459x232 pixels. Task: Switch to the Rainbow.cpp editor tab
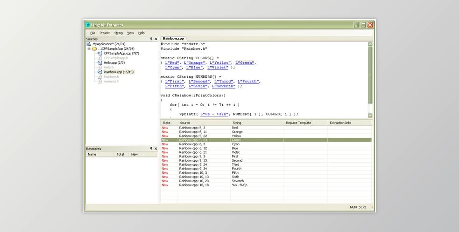(x=174, y=38)
